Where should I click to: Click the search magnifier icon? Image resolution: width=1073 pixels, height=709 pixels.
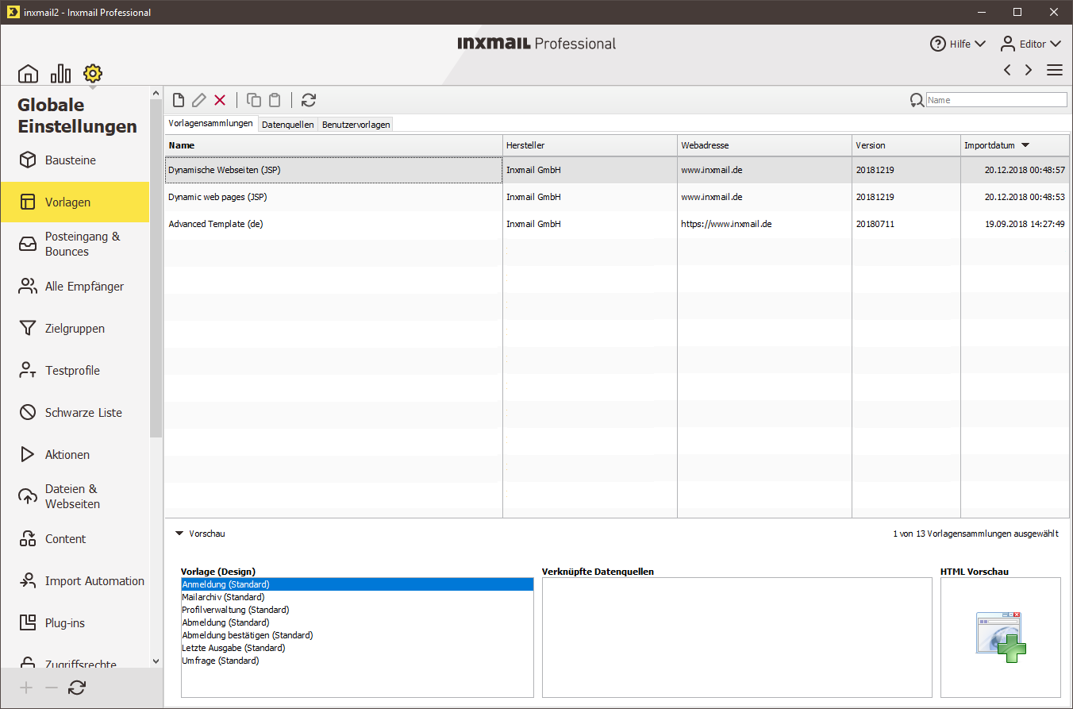coord(917,100)
